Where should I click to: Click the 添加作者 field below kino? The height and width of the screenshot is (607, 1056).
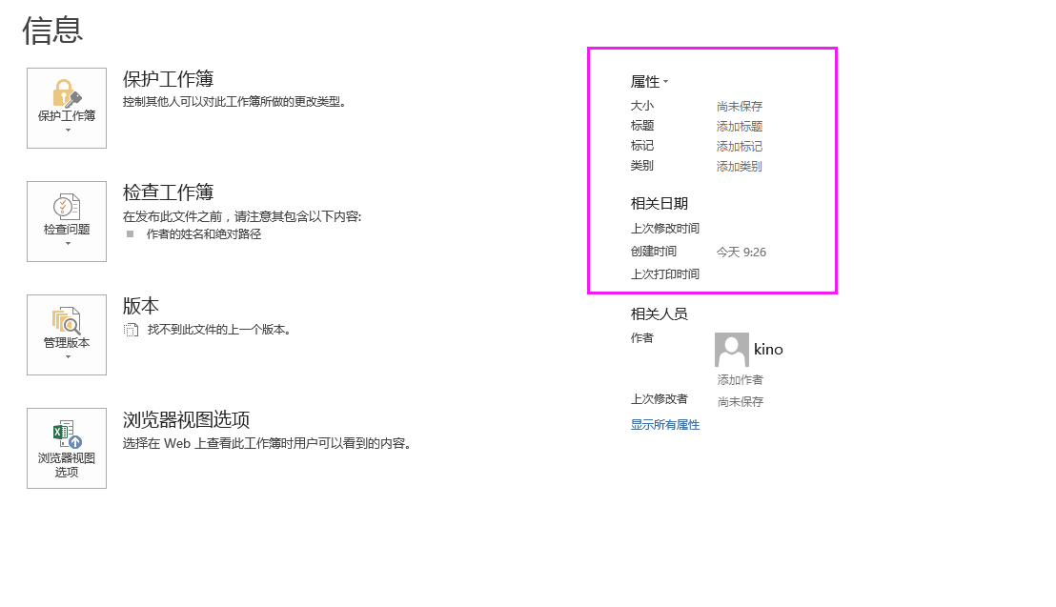[741, 380]
